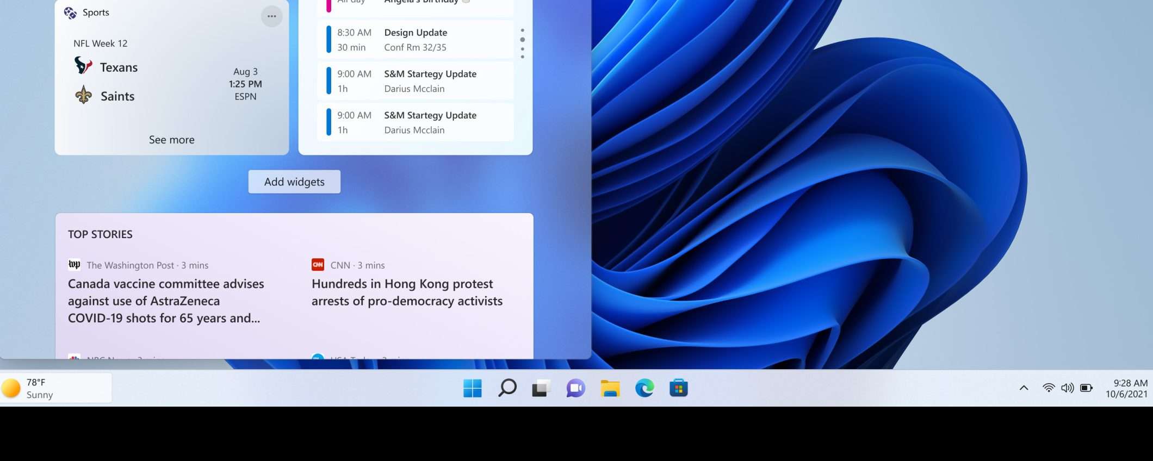Launch Teams Chat from the taskbar
Image resolution: width=1153 pixels, height=461 pixels.
coord(575,388)
